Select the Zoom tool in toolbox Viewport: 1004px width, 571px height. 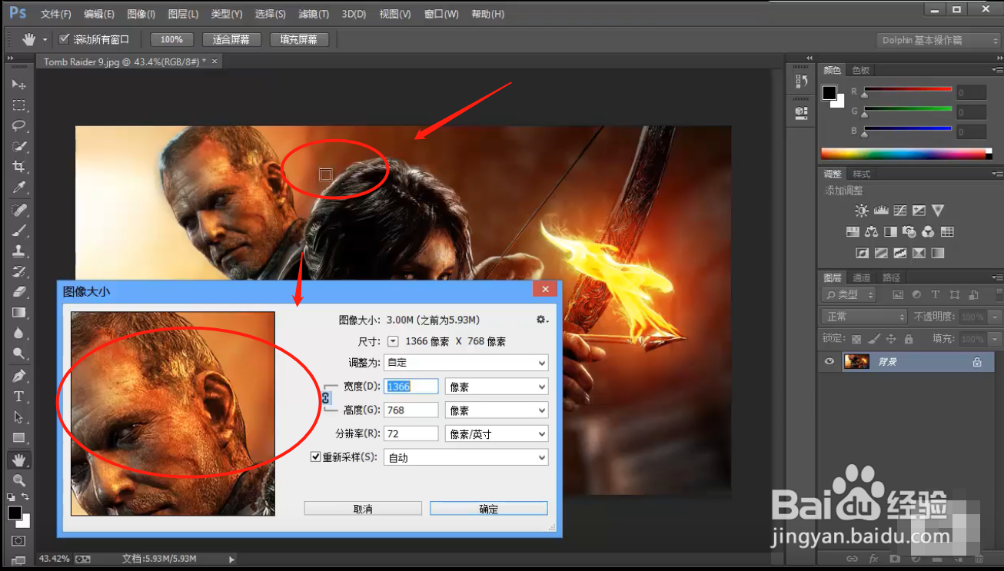coord(19,480)
